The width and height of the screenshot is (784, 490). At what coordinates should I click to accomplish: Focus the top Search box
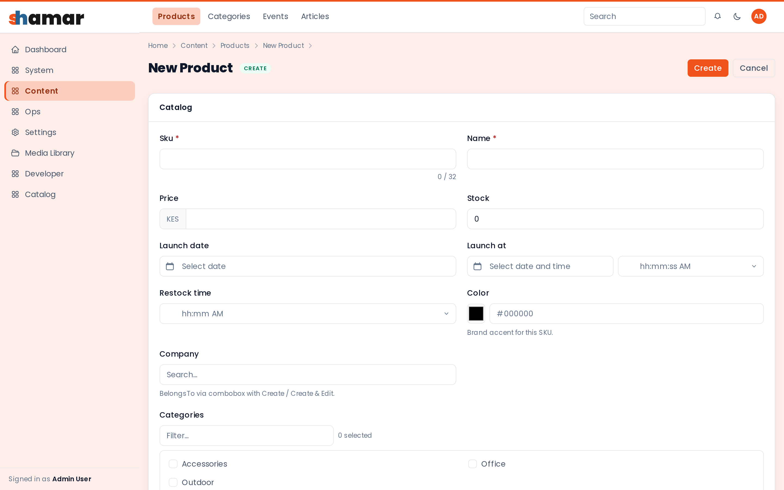point(644,16)
